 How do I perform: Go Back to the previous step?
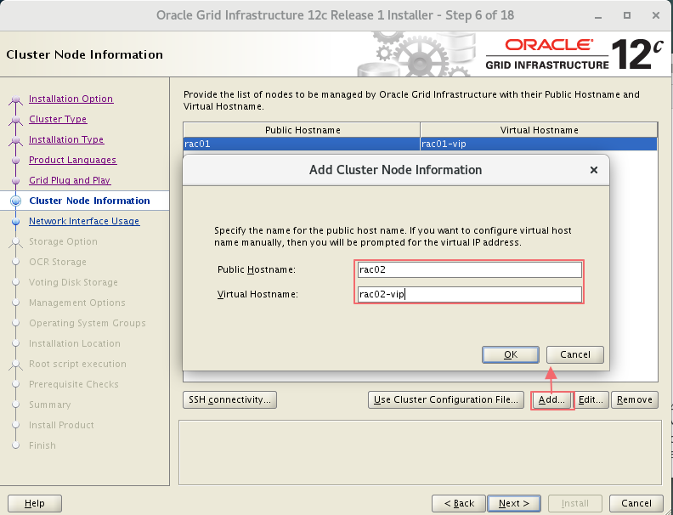pos(459,503)
